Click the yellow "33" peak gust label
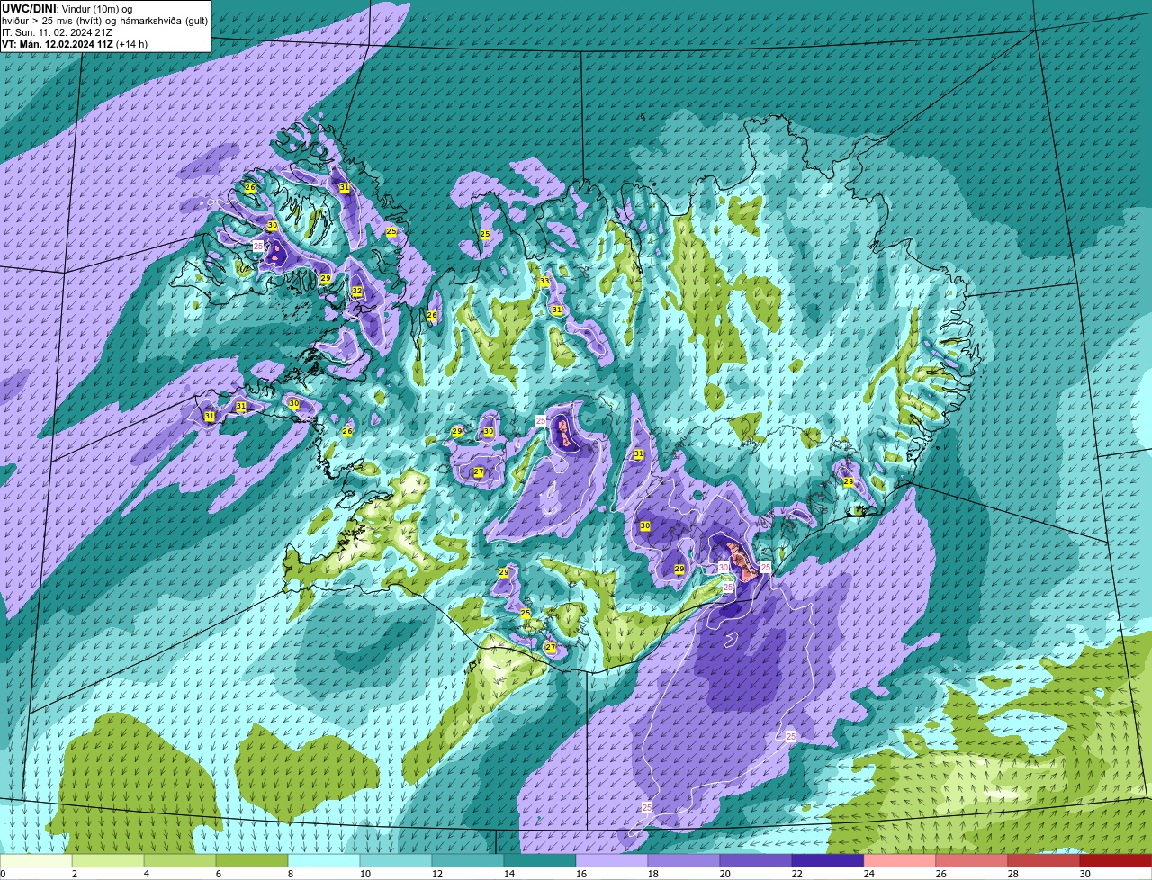Image resolution: width=1152 pixels, height=880 pixels. coord(544,282)
